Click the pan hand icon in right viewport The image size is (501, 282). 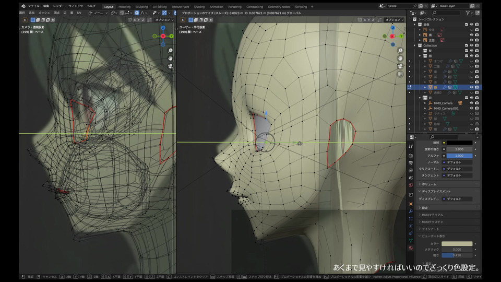click(400, 58)
